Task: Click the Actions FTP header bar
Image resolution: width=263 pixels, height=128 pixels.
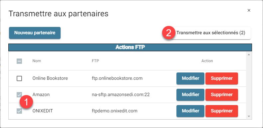Action: pos(130,48)
